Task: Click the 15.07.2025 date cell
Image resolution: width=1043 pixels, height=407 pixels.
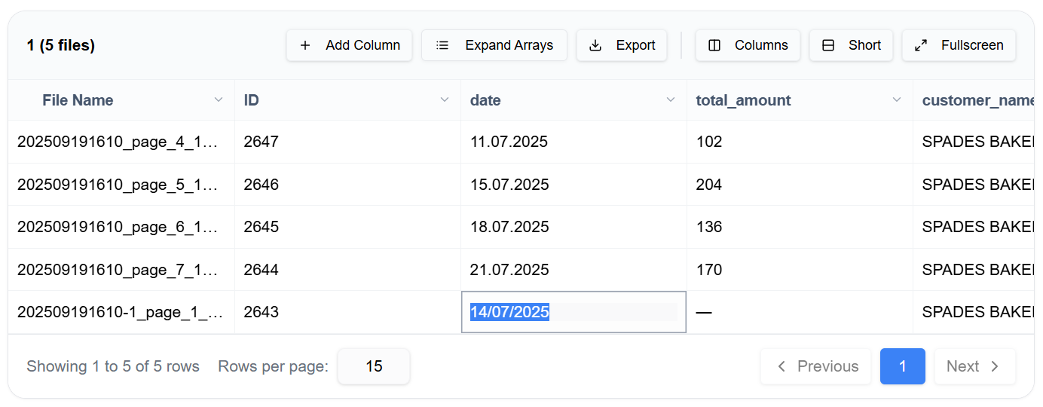Action: pyautogui.click(x=509, y=185)
